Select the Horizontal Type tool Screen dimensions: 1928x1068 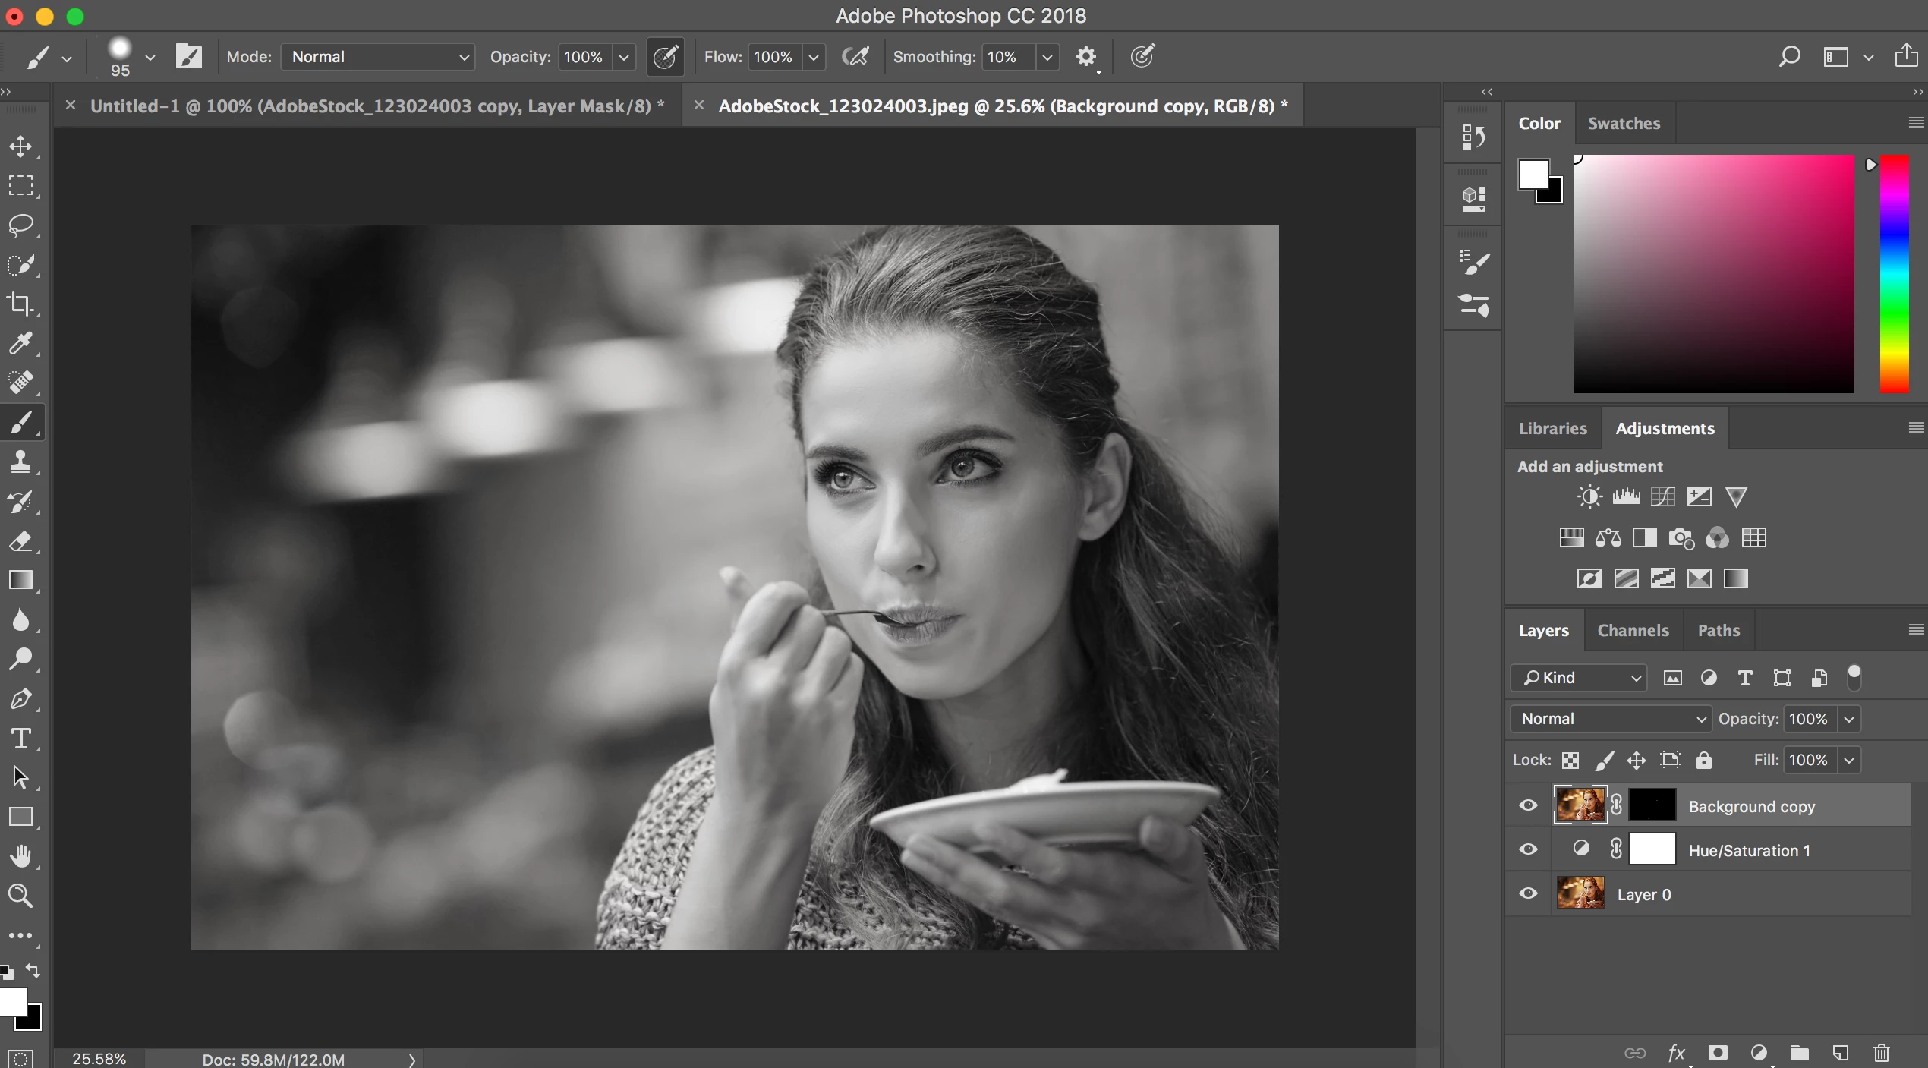(20, 739)
